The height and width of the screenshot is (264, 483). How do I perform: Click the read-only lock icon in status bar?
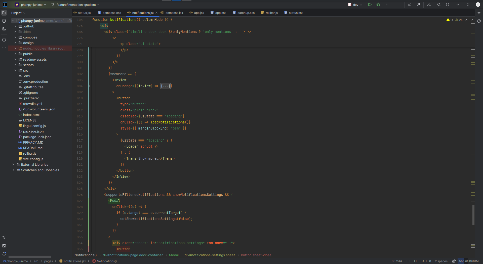pyautogui.click(x=454, y=261)
